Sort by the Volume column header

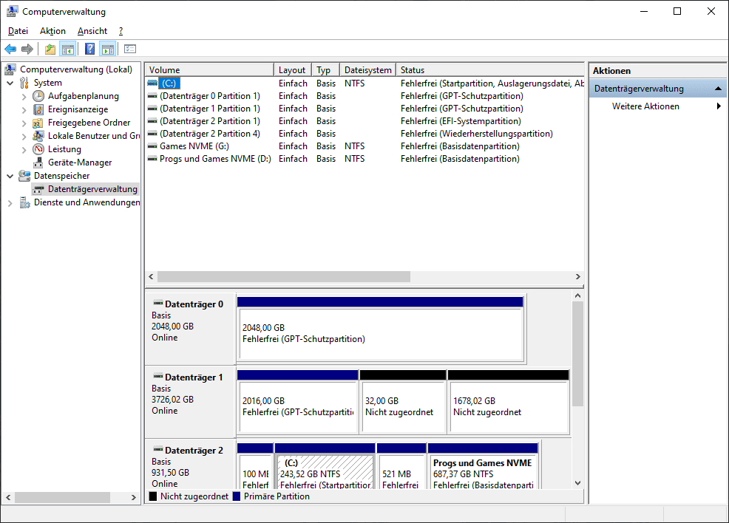coord(209,69)
